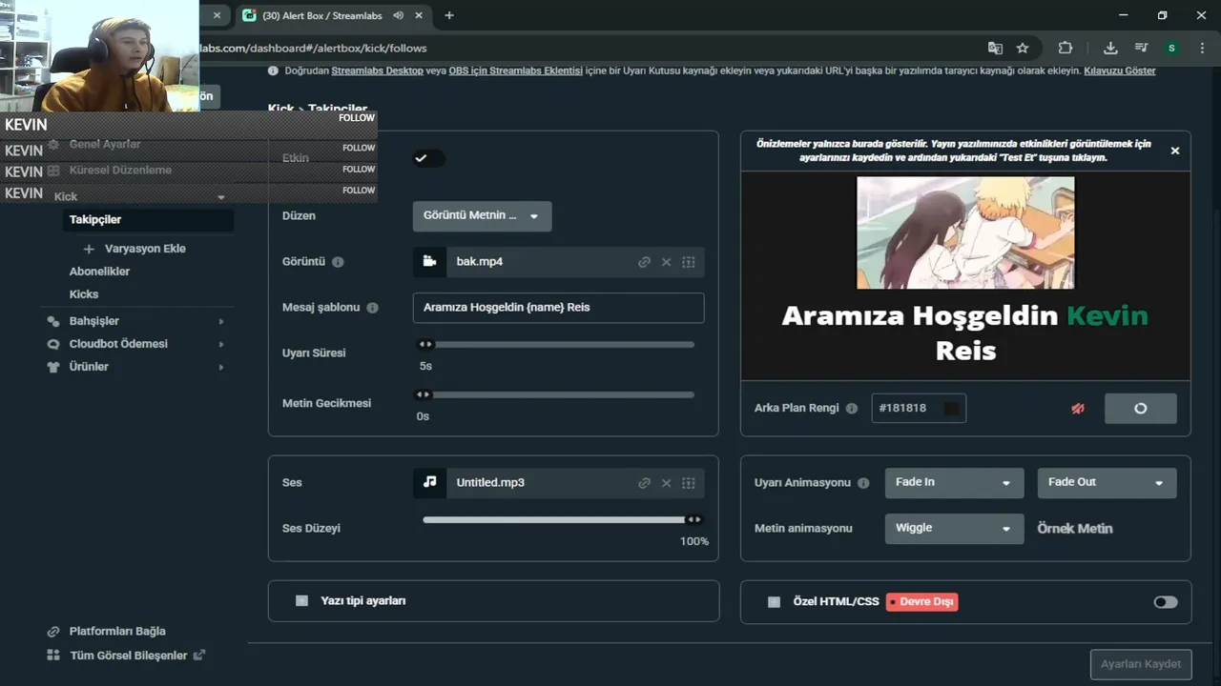Click info icon next to Arka Plan Rengi

pyautogui.click(x=852, y=408)
